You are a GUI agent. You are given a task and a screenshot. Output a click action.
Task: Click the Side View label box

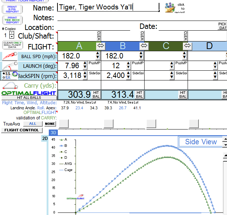point(201,142)
